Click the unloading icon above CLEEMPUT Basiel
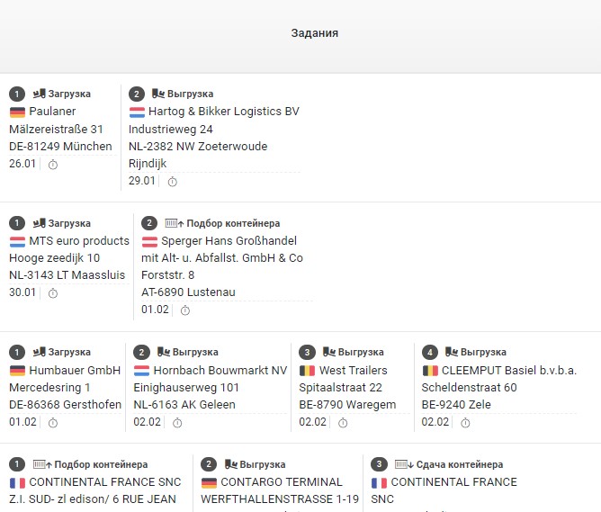The height and width of the screenshot is (512, 601). click(452, 352)
